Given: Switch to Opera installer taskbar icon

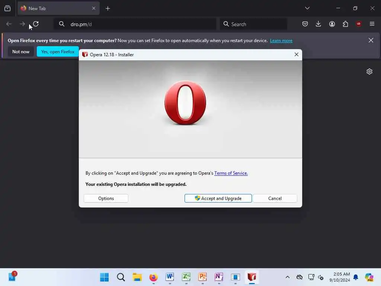Looking at the screenshot, I should pyautogui.click(x=252, y=277).
